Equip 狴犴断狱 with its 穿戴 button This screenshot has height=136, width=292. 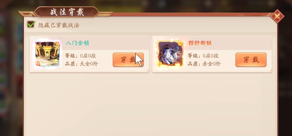point(251,60)
